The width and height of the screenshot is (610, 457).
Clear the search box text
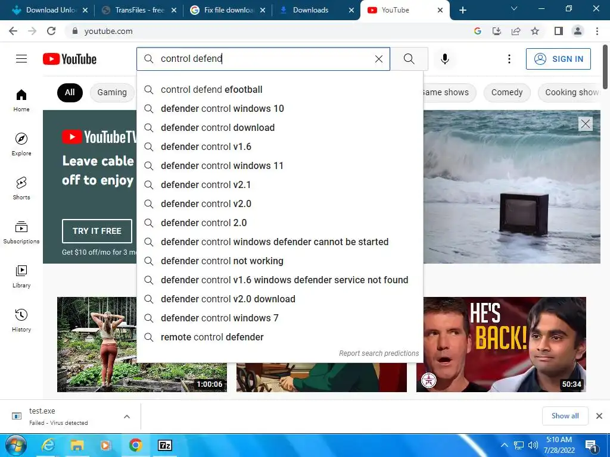[x=378, y=59]
